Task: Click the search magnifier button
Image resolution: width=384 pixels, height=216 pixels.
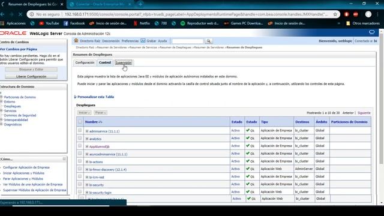Action: [208, 41]
